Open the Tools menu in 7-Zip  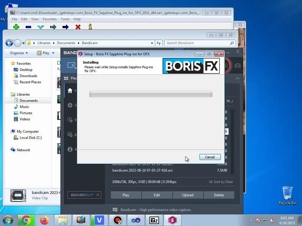65,19
